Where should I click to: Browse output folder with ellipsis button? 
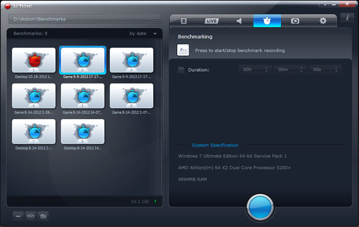[x=155, y=21]
